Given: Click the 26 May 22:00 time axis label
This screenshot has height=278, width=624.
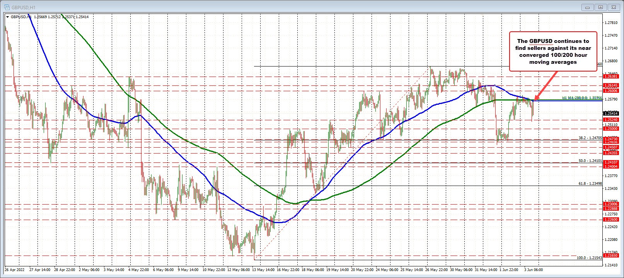Looking at the screenshot, I should click(436, 270).
